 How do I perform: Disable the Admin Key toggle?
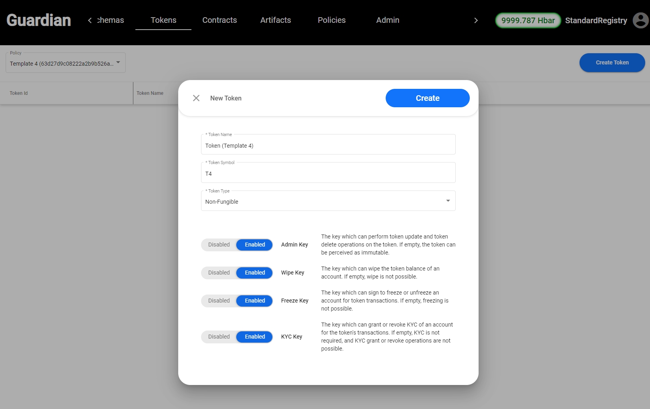219,245
